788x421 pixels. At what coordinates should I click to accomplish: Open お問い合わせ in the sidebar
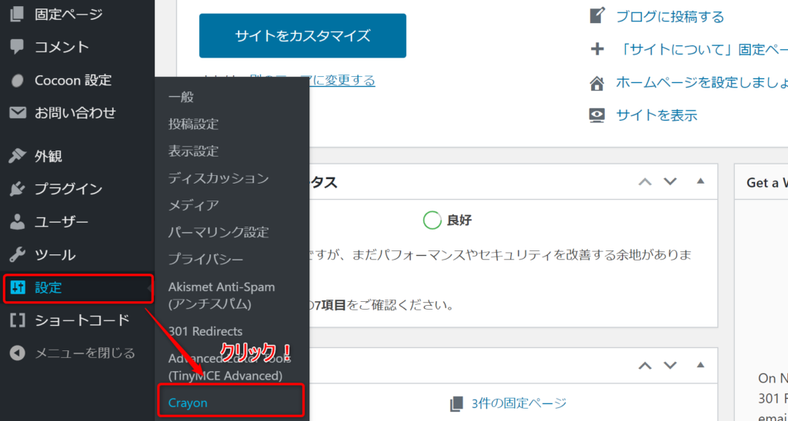(75, 113)
